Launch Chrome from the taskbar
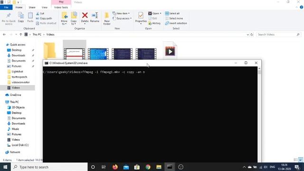Viewport: 304px width, 171px height. click(148, 167)
